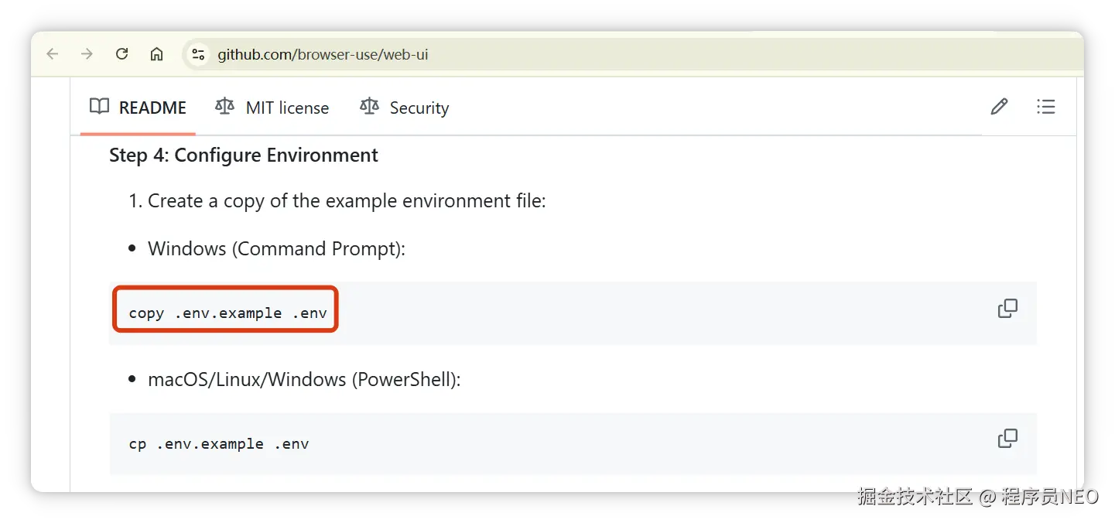The width and height of the screenshot is (1115, 523).
Task: Open the MIT license tab
Action: [x=286, y=108]
